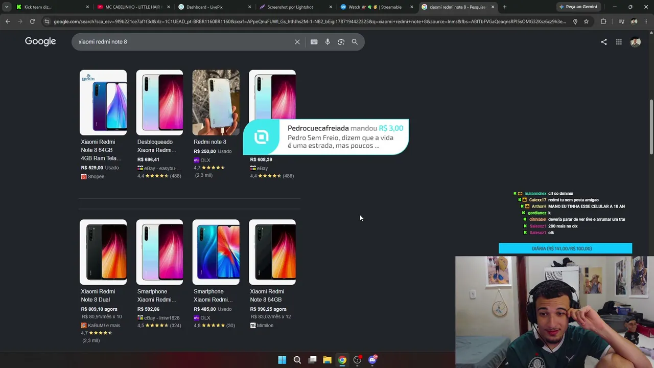Open Smartphone Xiaomi Redmi R$ 592,86 listing
654x368 pixels.
click(x=156, y=295)
